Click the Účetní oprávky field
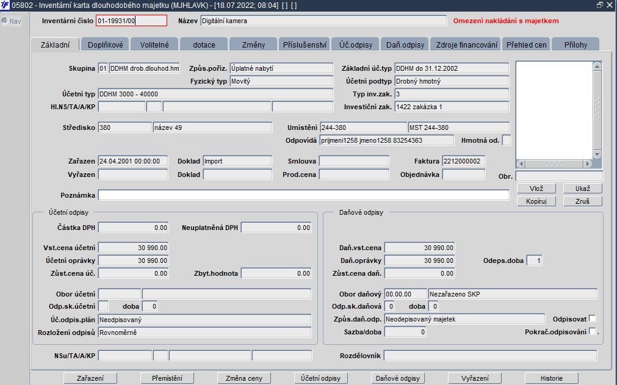617x385 pixels. (x=134, y=261)
